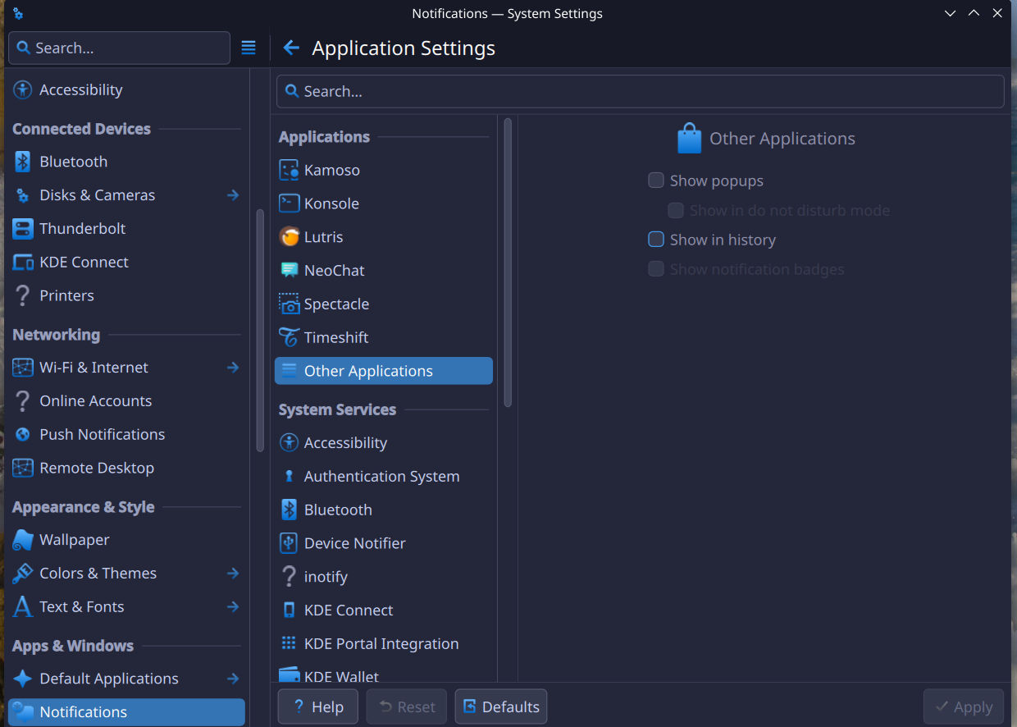Click the NeoChat chat icon
Image resolution: width=1017 pixels, height=727 pixels.
click(289, 270)
